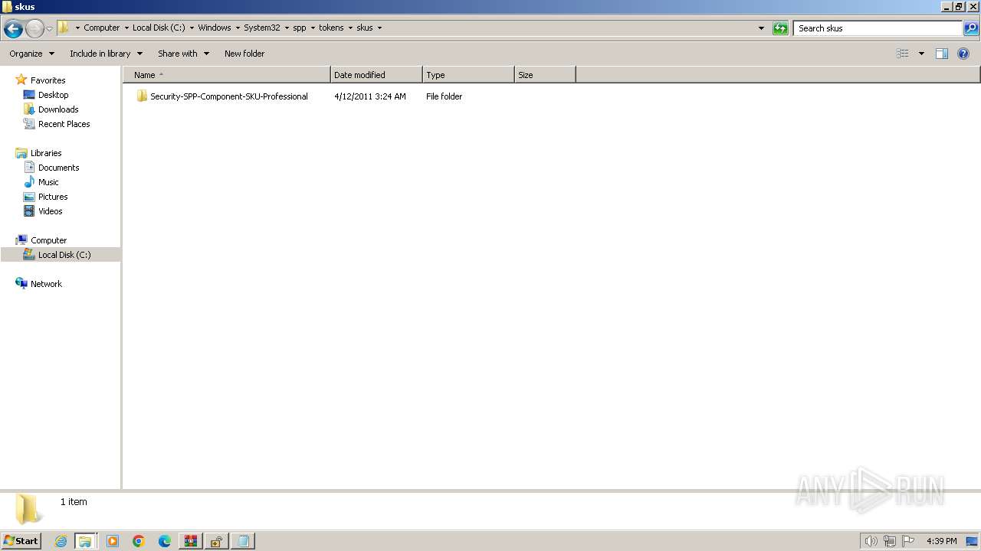This screenshot has width=981, height=551.
Task: Click the Security-SPP-Component-SKU-Professional folder icon
Action: (x=142, y=96)
